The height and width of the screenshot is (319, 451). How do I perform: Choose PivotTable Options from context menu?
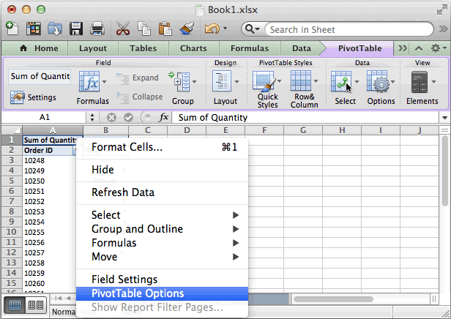[x=163, y=293]
